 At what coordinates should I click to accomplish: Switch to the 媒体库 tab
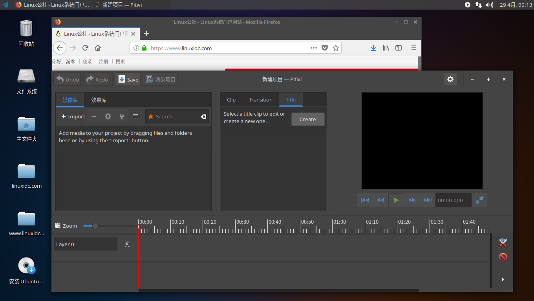pos(70,100)
